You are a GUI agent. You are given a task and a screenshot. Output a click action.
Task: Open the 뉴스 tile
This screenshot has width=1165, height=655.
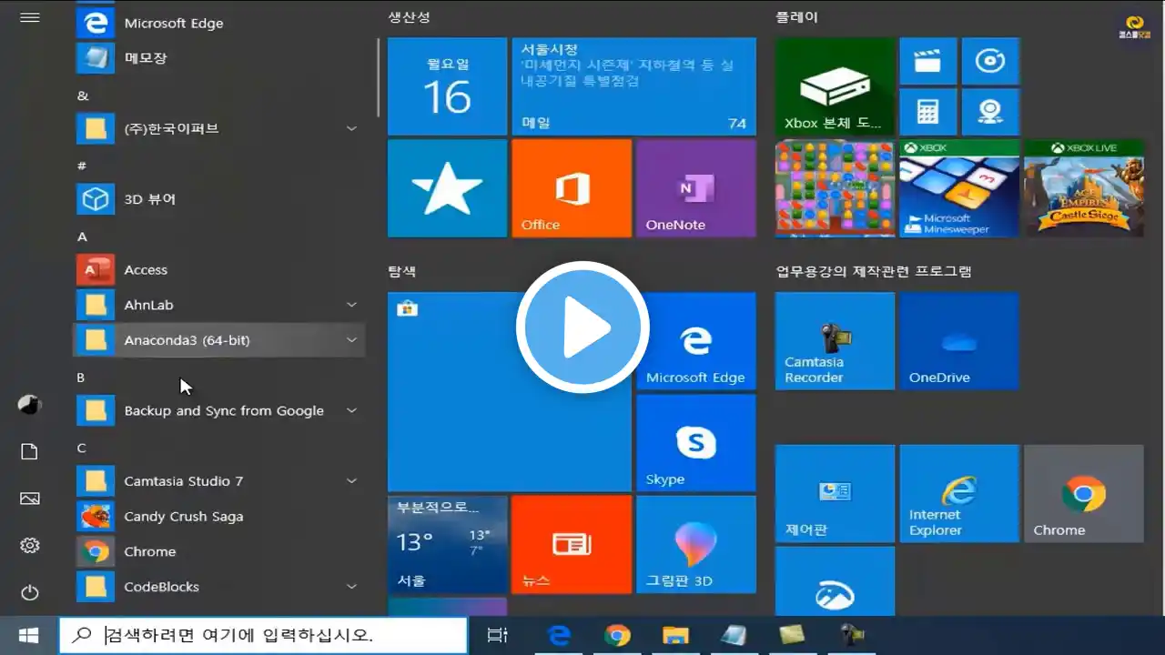tap(572, 545)
